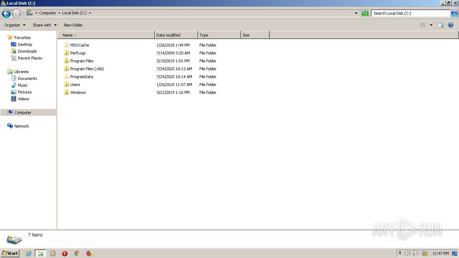Select the Program Files folder icon
The image size is (459, 258).
click(x=66, y=61)
